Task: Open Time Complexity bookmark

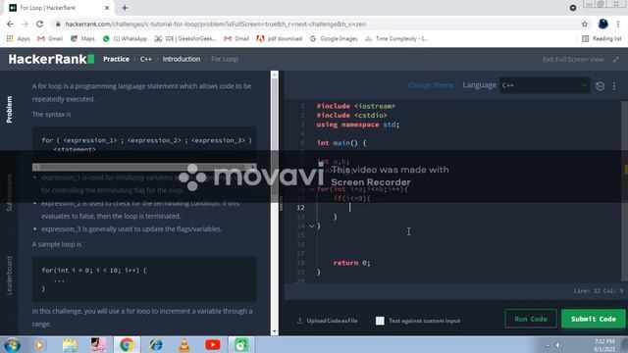Action: 396,38
